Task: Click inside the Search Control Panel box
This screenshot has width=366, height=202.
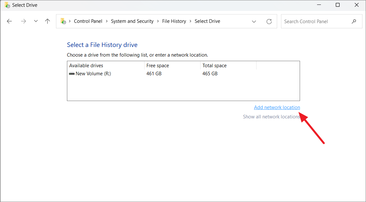Action: [x=314, y=21]
